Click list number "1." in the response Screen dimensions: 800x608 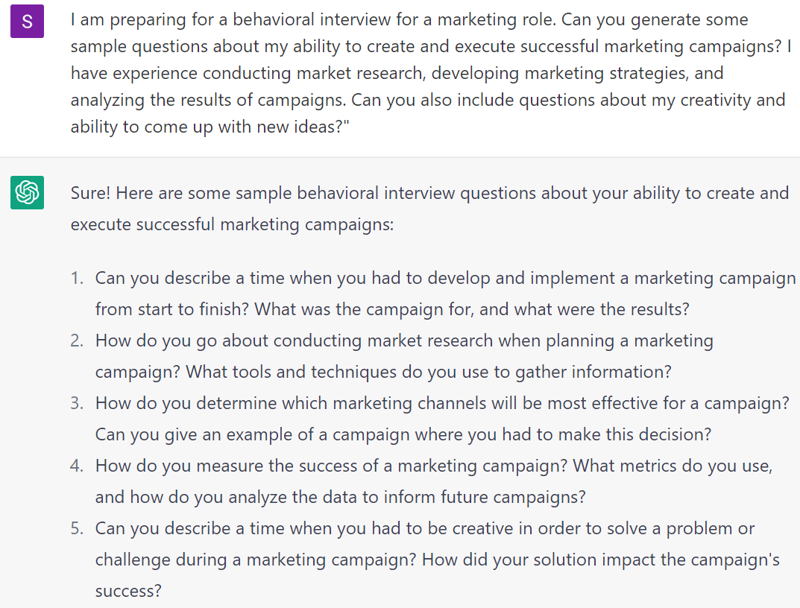pos(78,279)
